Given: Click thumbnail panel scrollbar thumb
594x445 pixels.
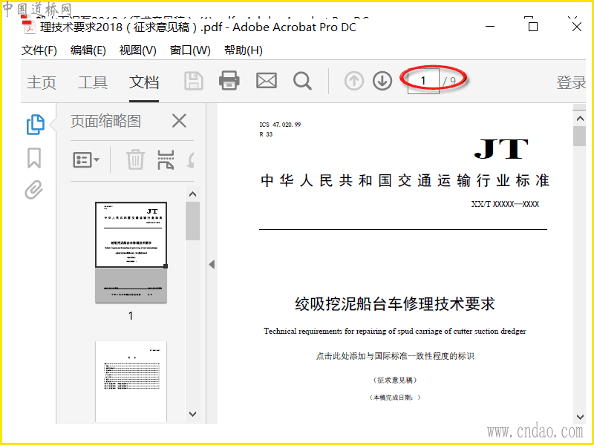Looking at the screenshot, I should click(192, 221).
